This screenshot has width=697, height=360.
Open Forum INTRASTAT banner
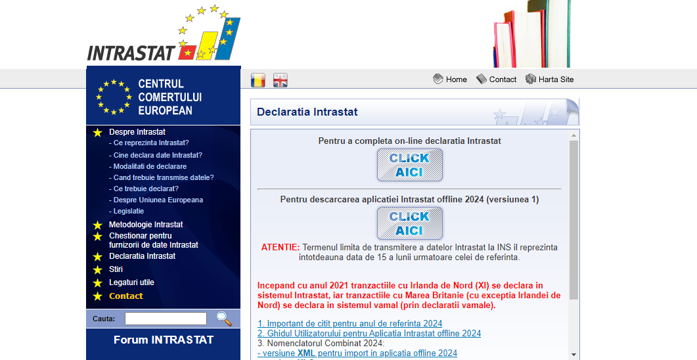(164, 340)
